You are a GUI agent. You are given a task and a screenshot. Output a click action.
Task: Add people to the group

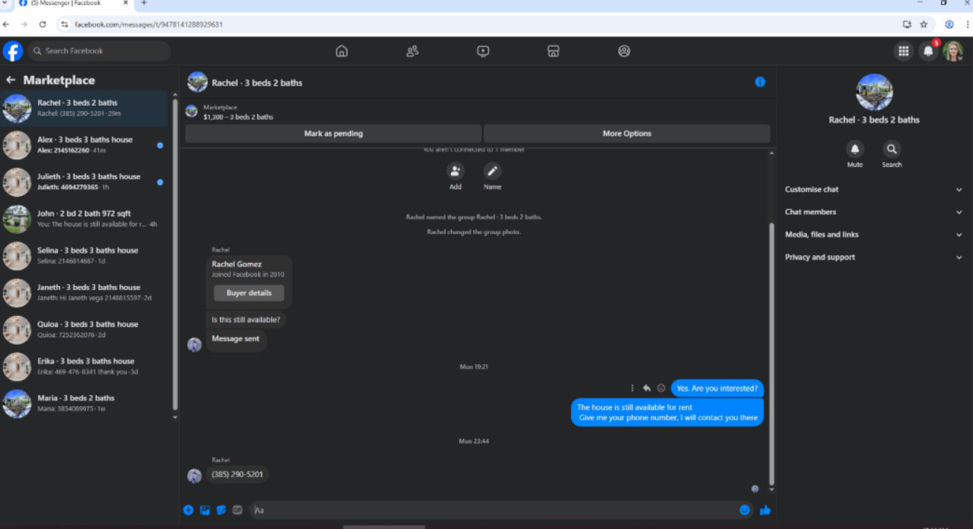[x=456, y=171]
